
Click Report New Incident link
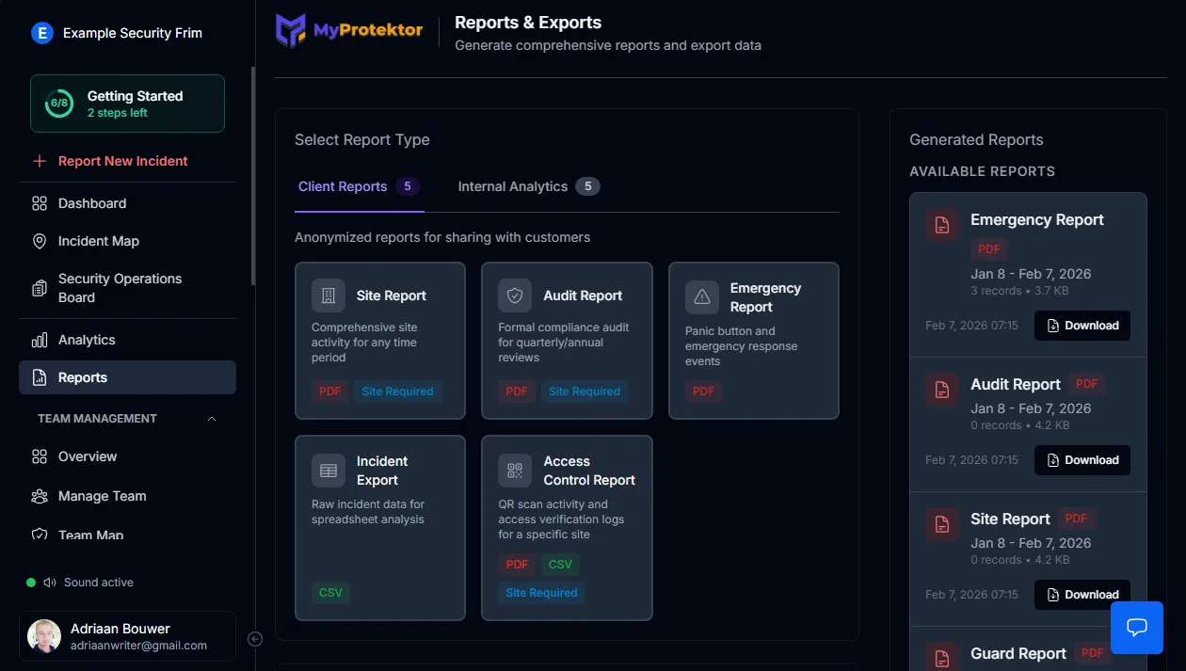122,161
